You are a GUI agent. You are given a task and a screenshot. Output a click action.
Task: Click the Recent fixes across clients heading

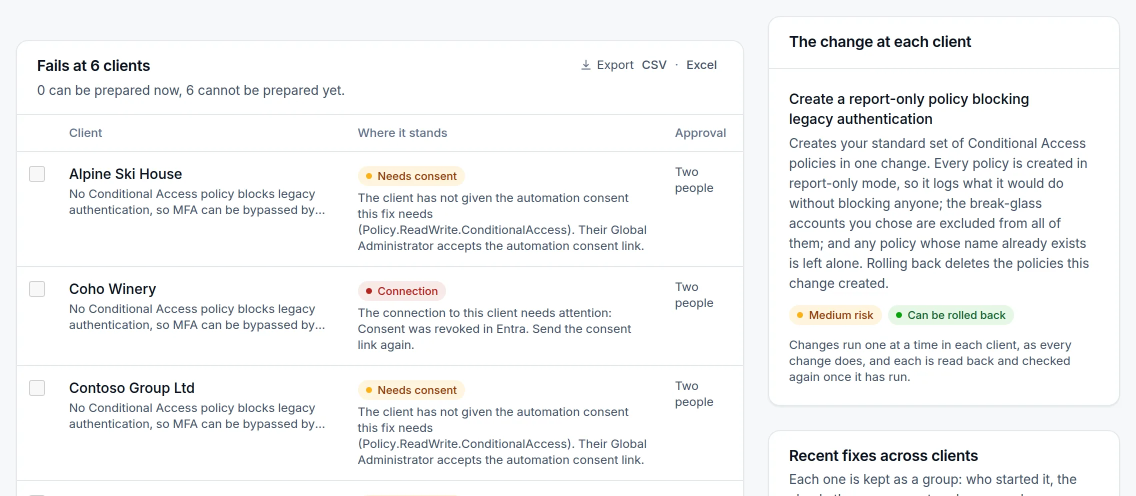(x=883, y=456)
